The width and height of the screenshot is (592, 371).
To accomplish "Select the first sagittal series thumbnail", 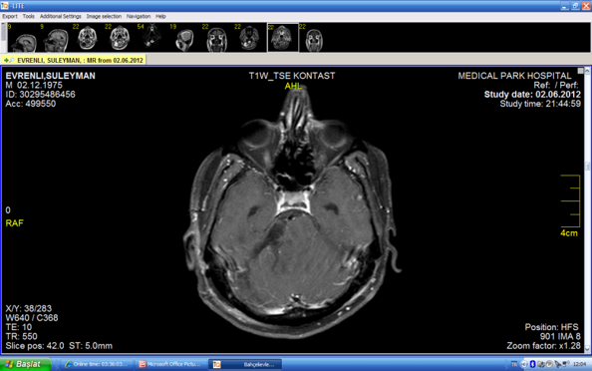I will (23, 38).
